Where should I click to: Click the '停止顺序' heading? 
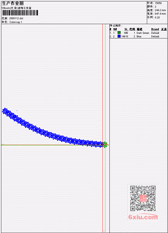pyautogui.click(x=116, y=26)
